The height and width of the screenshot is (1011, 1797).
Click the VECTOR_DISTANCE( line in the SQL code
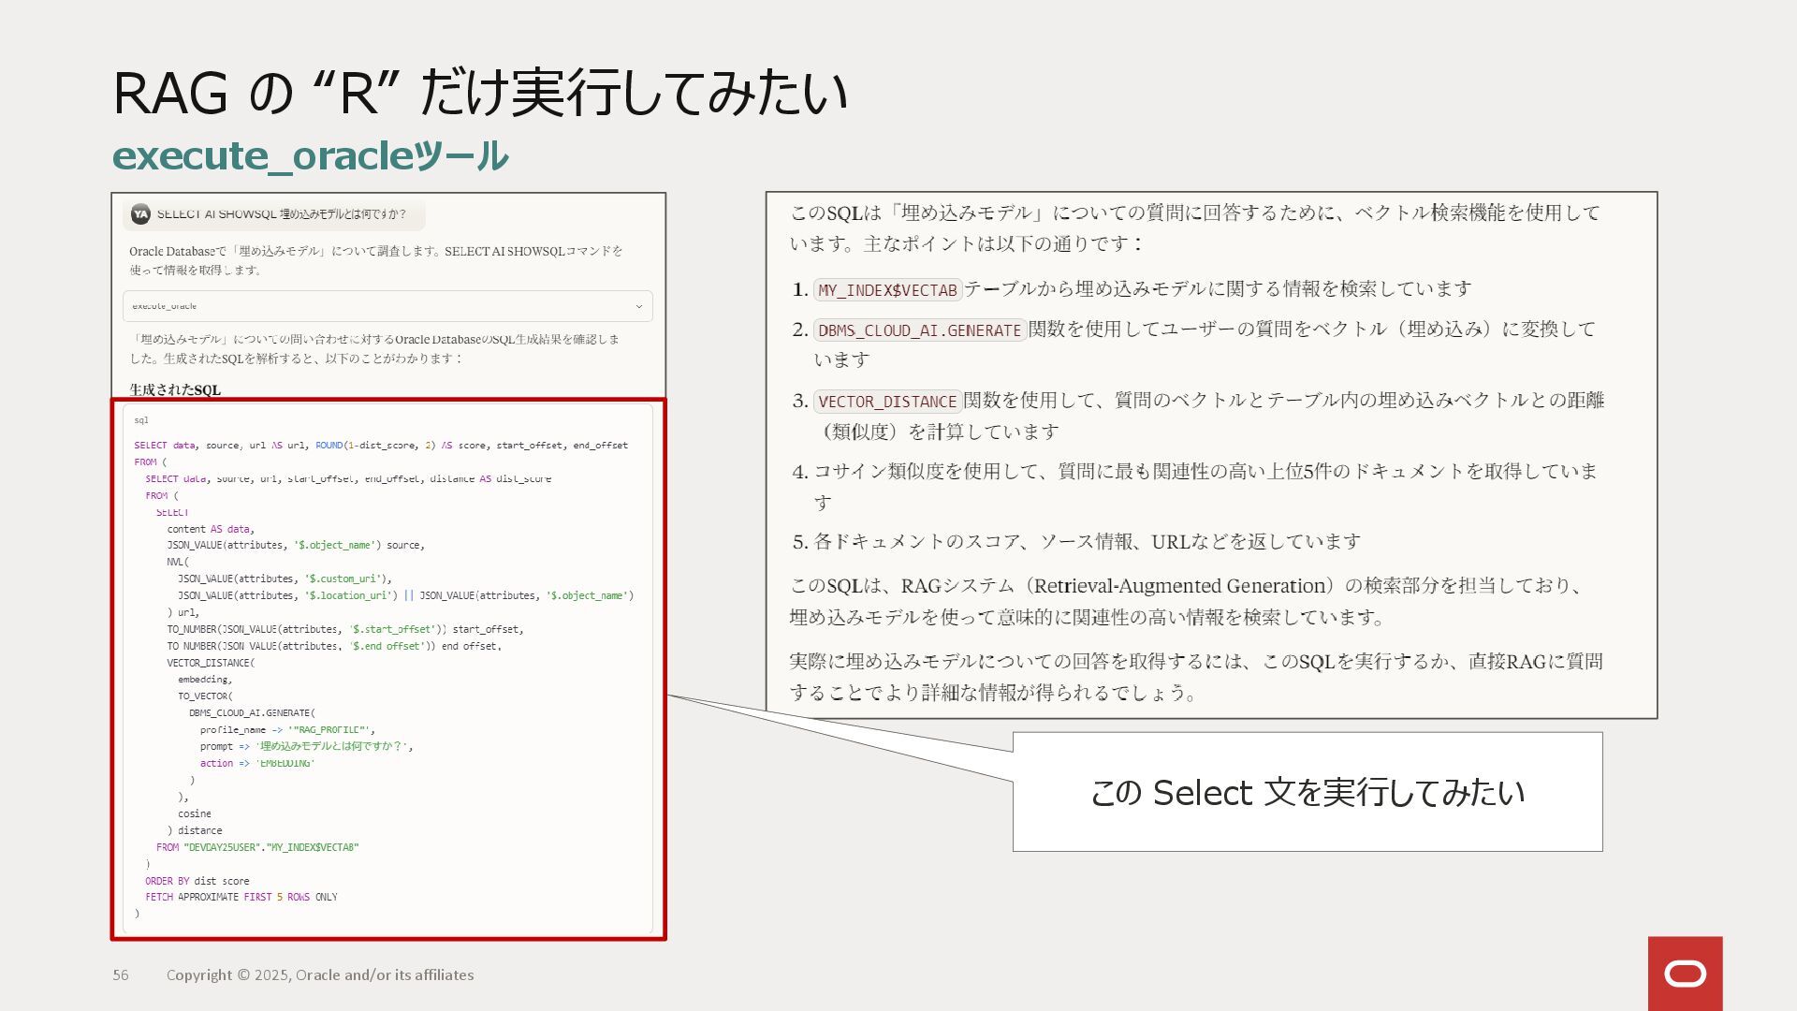click(x=211, y=663)
